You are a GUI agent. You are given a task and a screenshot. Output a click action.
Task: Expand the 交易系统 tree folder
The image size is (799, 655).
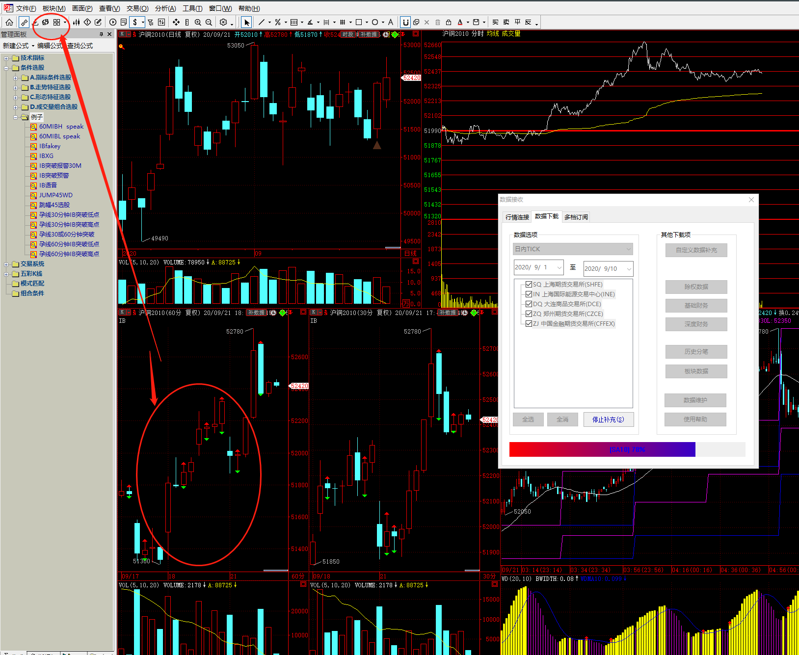(x=6, y=264)
